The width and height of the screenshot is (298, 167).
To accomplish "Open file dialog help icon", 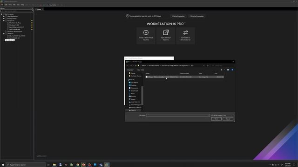I will [x=232, y=70].
